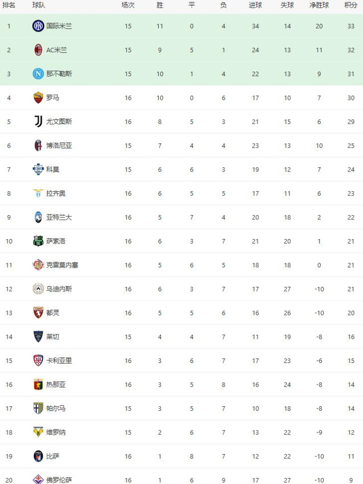Click the 积分 column header
Image resolution: width=363 pixels, height=484 pixels.
(351, 5)
